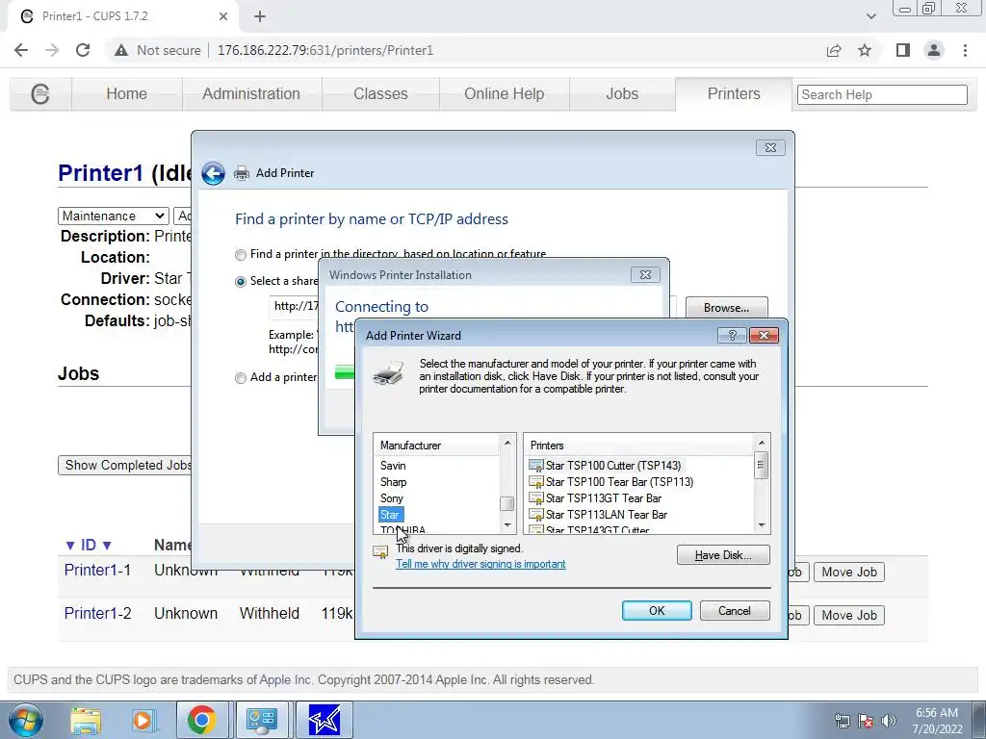The width and height of the screenshot is (986, 739).
Task: Open the Chrome profile avatar icon
Action: coord(934,50)
